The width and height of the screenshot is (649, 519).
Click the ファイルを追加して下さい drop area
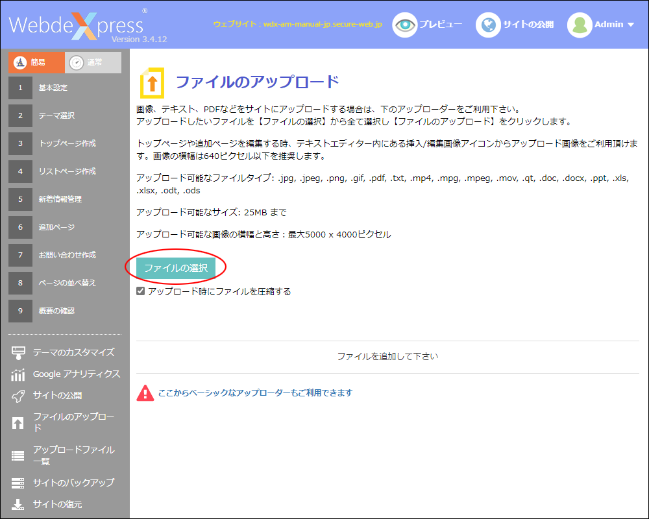(388, 357)
